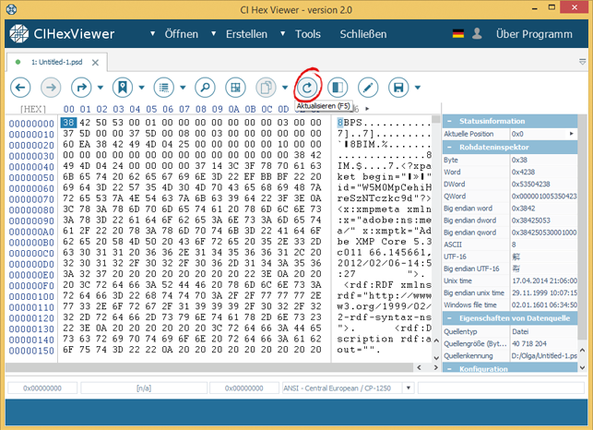The width and height of the screenshot is (593, 430).
Task: Click column header 0A in hex view
Action: tap(233, 109)
